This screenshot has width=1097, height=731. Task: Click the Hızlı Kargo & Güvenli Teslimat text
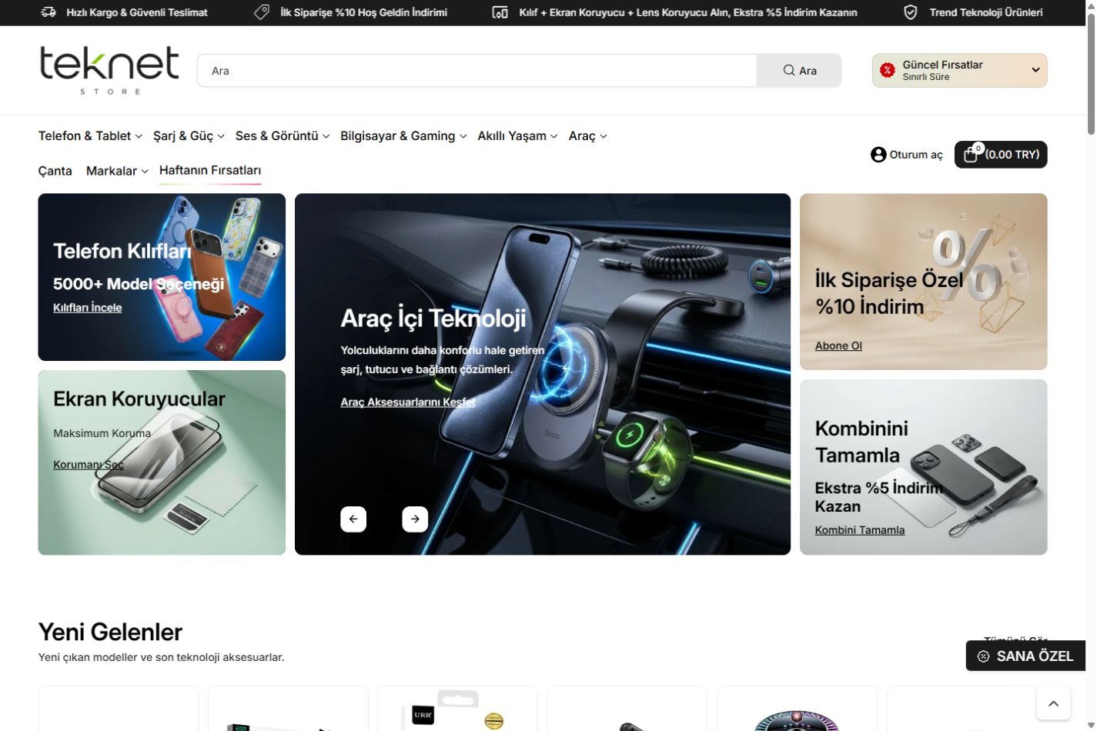pos(137,12)
